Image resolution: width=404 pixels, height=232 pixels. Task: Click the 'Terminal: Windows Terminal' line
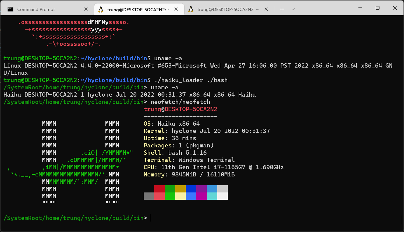(x=189, y=160)
